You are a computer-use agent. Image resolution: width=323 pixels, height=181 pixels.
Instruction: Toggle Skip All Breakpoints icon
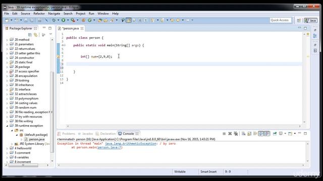(46, 20)
